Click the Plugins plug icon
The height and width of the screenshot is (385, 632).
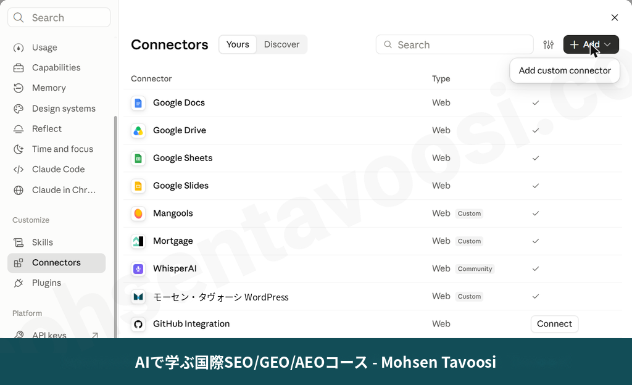click(19, 283)
